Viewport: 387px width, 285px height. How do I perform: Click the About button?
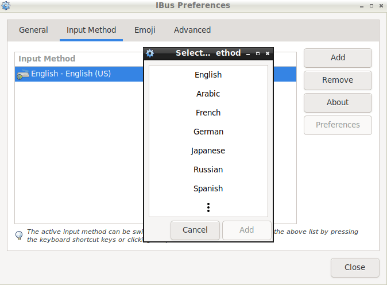pyautogui.click(x=338, y=103)
